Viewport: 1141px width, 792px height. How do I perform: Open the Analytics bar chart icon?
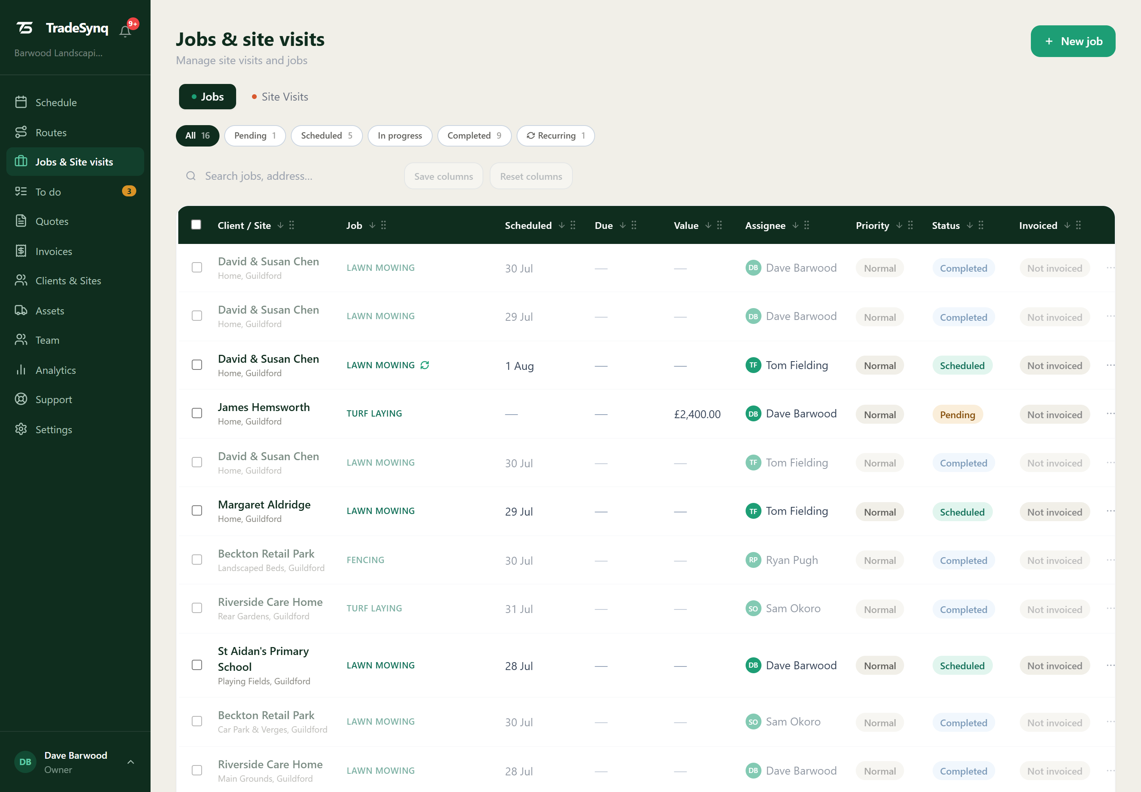point(21,370)
